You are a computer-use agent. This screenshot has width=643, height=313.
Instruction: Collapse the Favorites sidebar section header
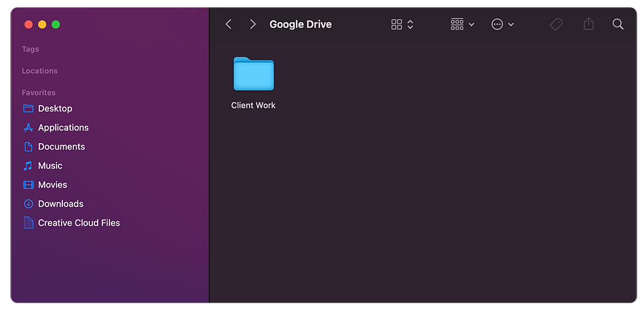click(39, 93)
